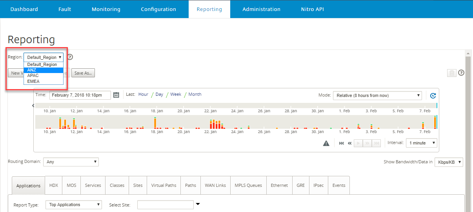Viewport: 473px width, 212px height.
Task: Choose APAC from the Region list
Action: click(44, 76)
